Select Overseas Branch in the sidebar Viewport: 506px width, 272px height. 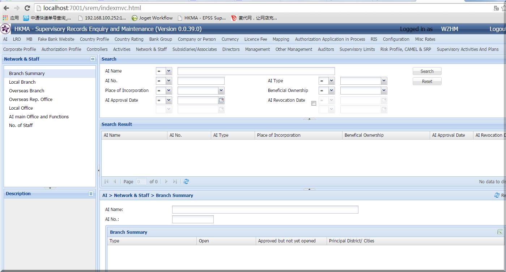pyautogui.click(x=26, y=91)
